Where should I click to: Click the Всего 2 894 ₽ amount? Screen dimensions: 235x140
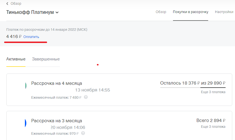(x=211, y=121)
